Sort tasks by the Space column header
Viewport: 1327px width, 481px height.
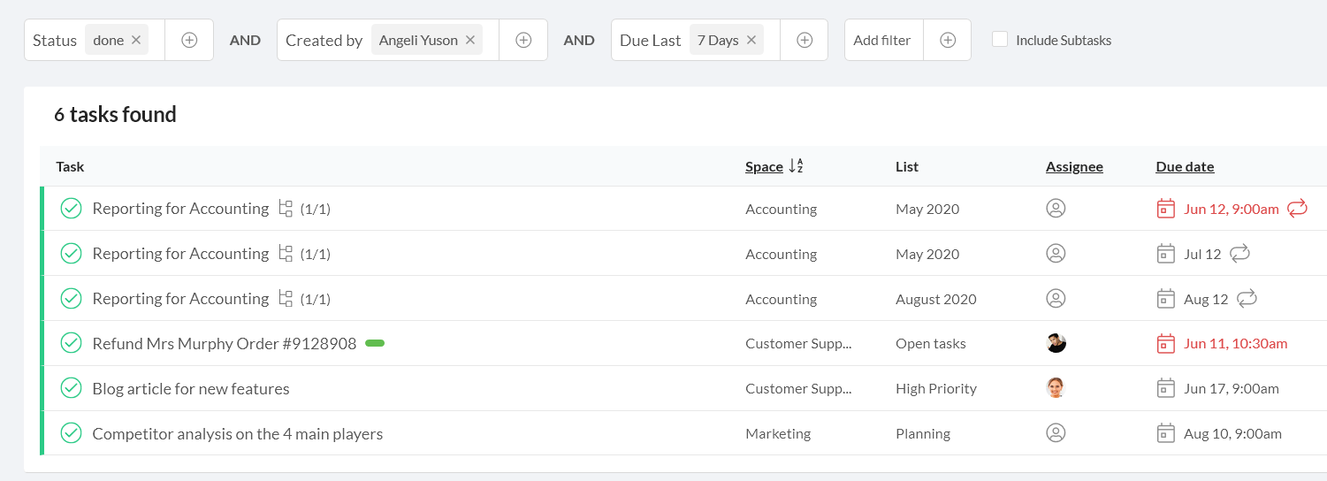tap(764, 166)
